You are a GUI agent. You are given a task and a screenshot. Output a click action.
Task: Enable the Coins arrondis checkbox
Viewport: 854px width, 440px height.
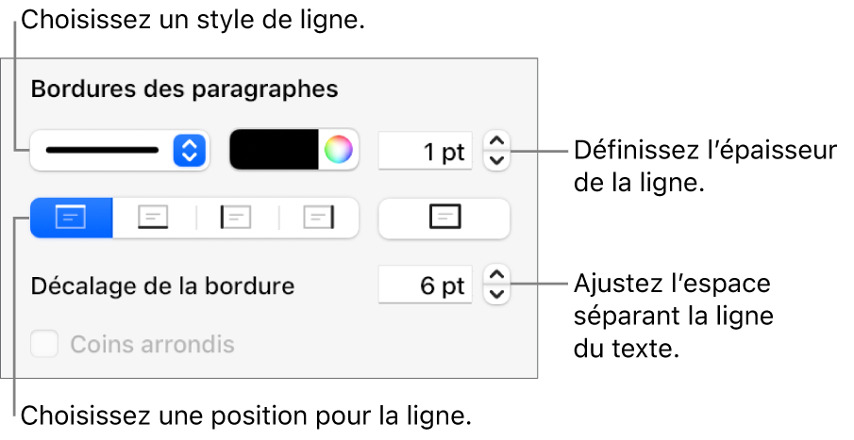click(43, 344)
